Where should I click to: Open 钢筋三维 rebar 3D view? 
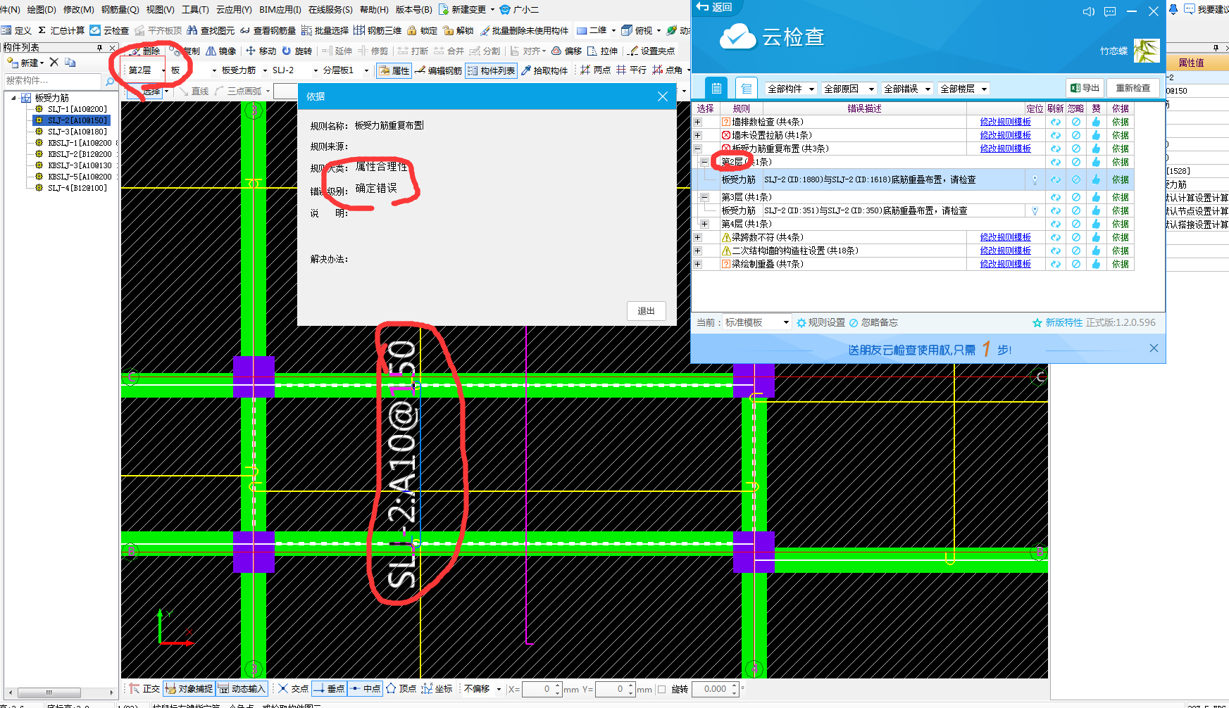tap(378, 30)
